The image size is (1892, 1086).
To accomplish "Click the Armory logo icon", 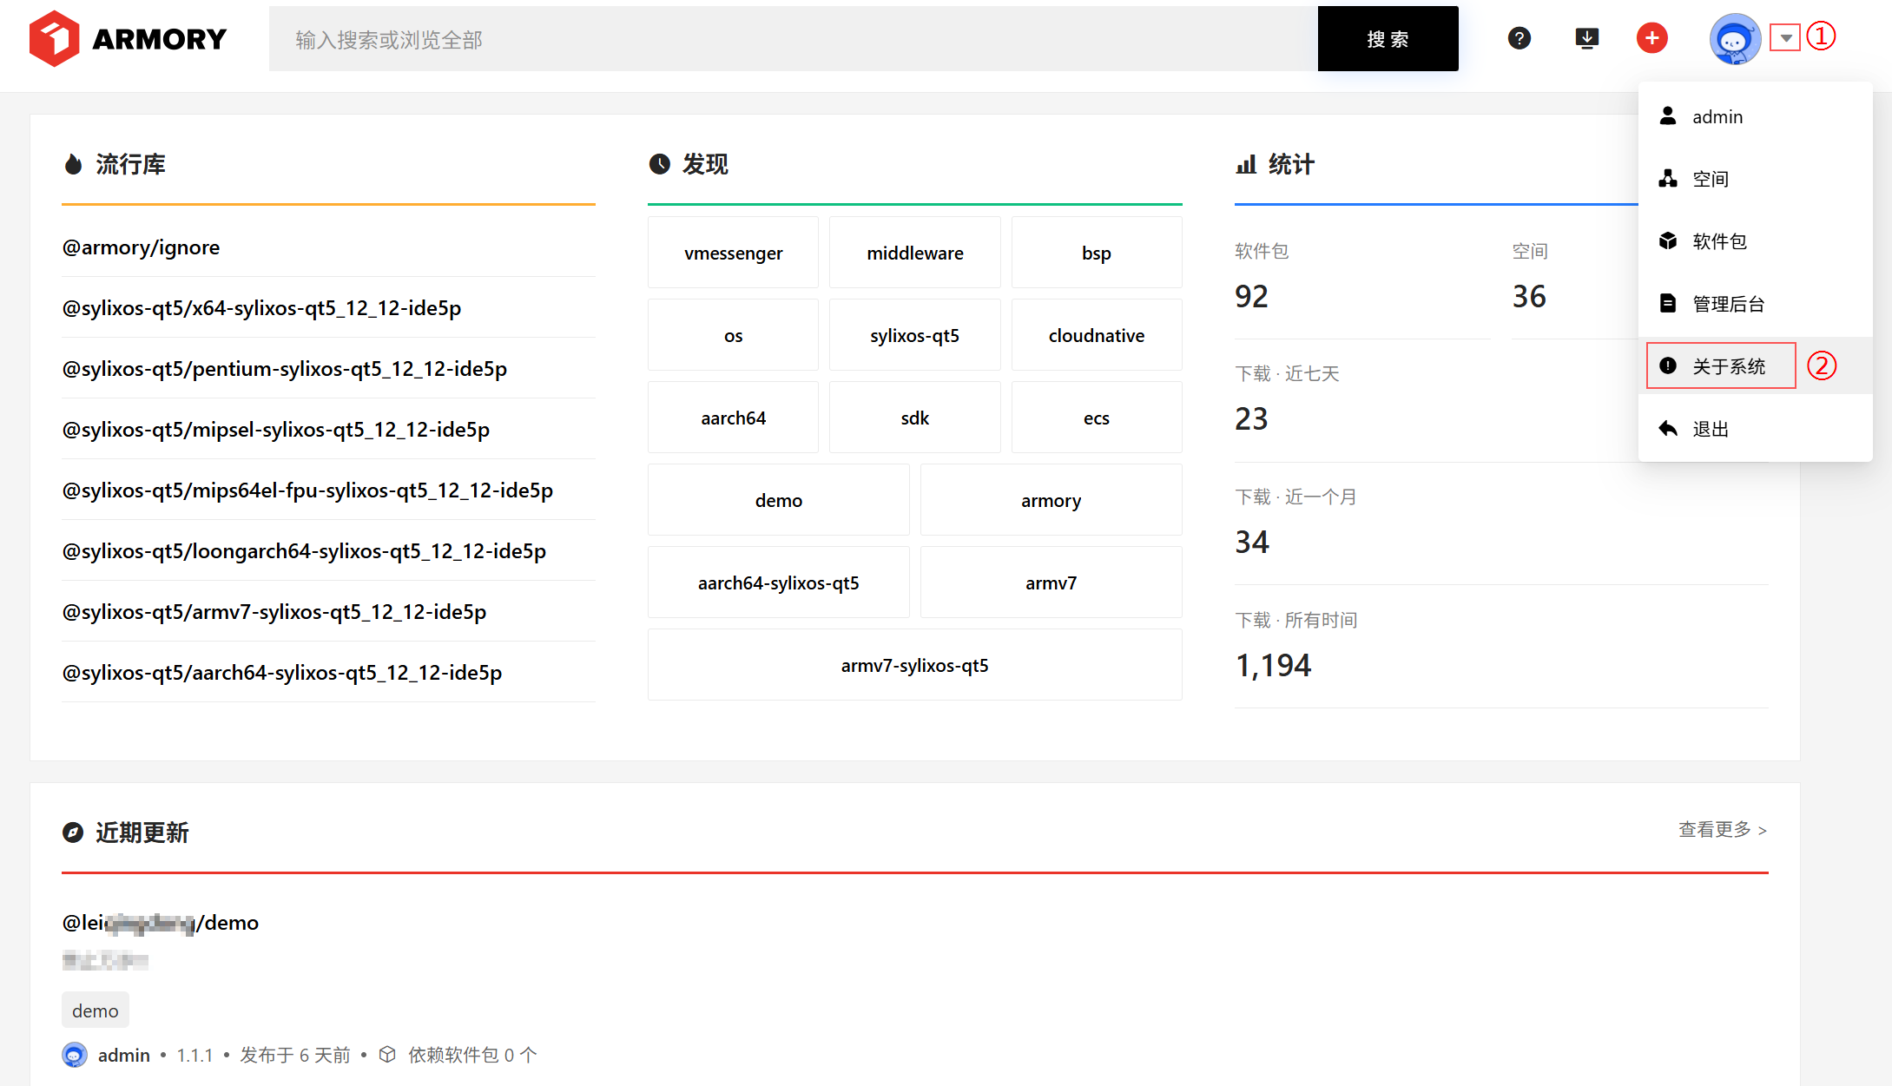I will [x=54, y=38].
